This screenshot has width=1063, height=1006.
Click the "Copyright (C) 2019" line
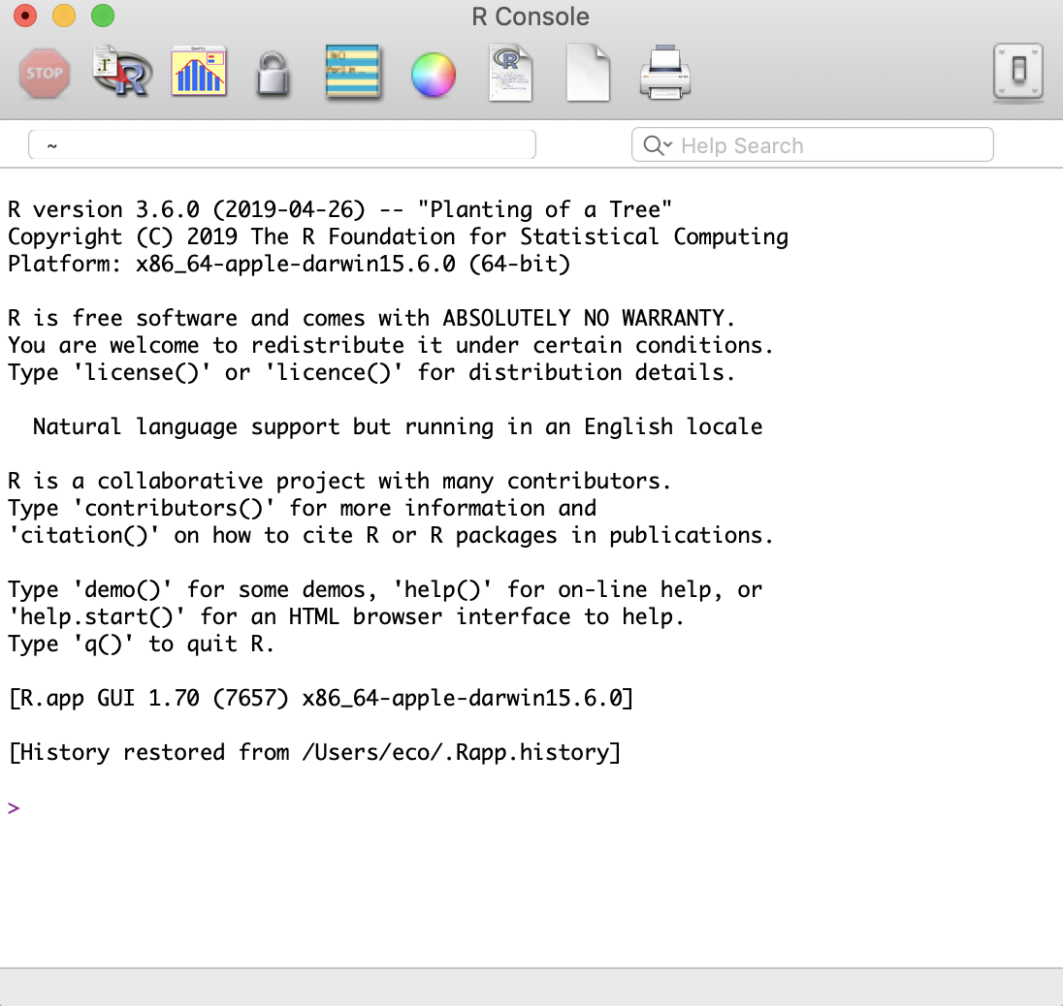(x=398, y=236)
